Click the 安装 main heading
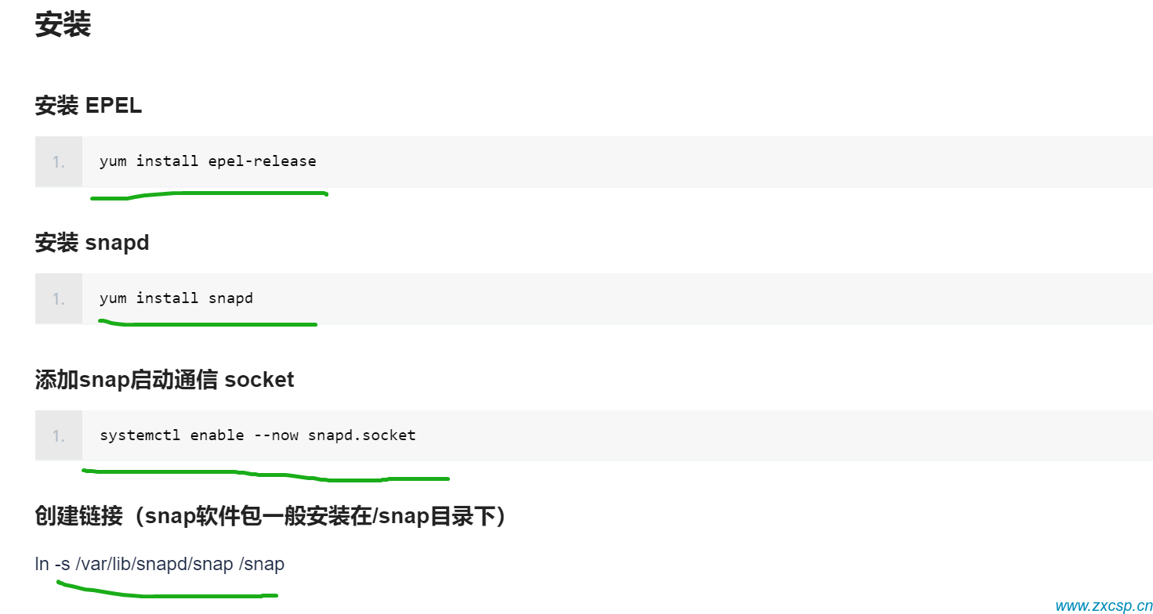 63,24
